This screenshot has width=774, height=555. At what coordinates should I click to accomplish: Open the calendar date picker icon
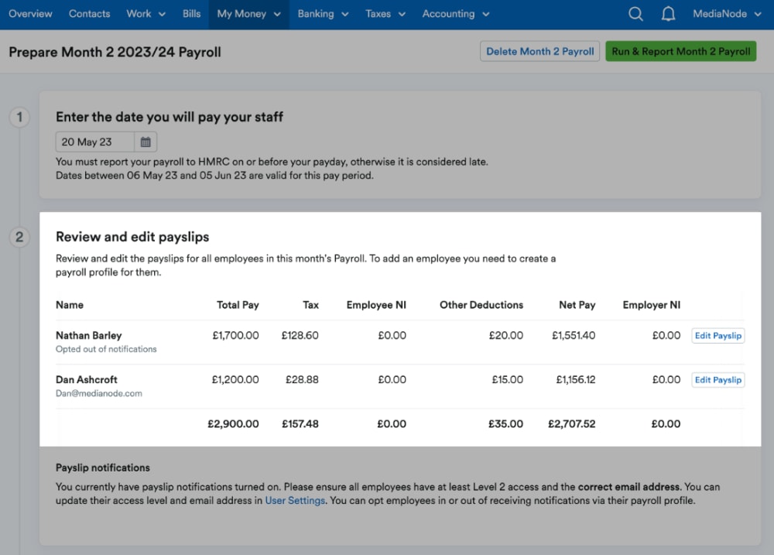pyautogui.click(x=146, y=142)
